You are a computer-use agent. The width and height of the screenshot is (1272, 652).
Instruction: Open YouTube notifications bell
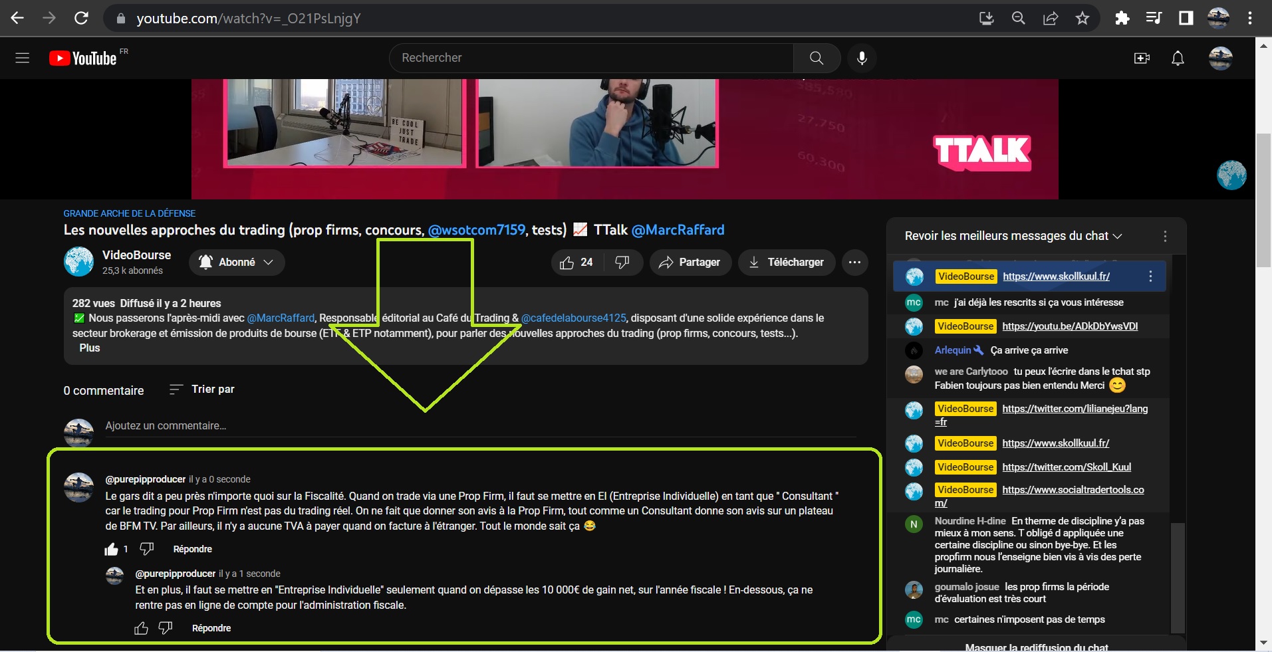tap(1178, 58)
